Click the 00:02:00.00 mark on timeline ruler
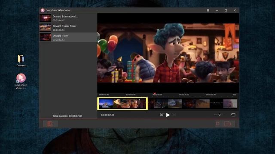The width and height of the screenshot is (275, 154). tap(211, 95)
